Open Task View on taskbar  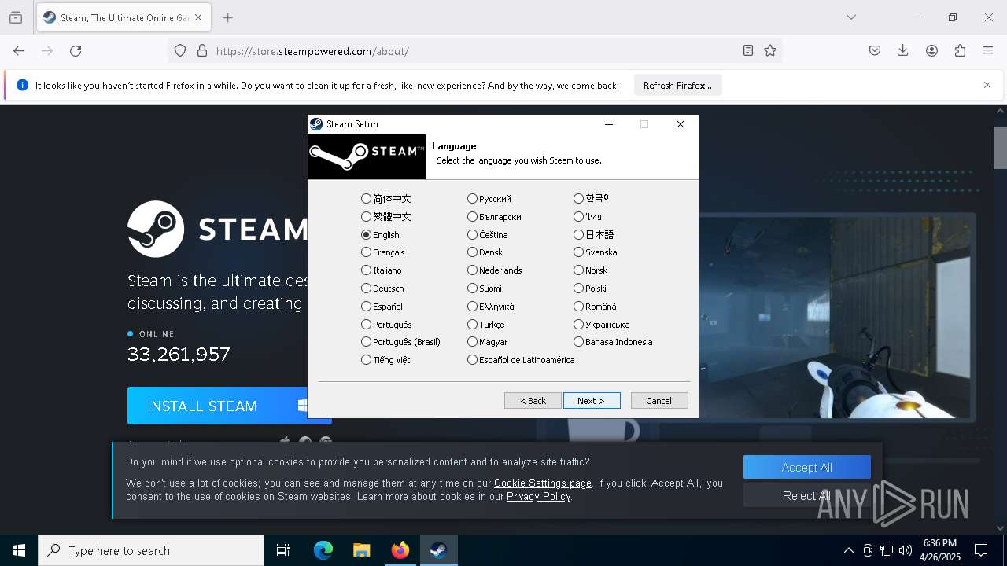tap(283, 550)
